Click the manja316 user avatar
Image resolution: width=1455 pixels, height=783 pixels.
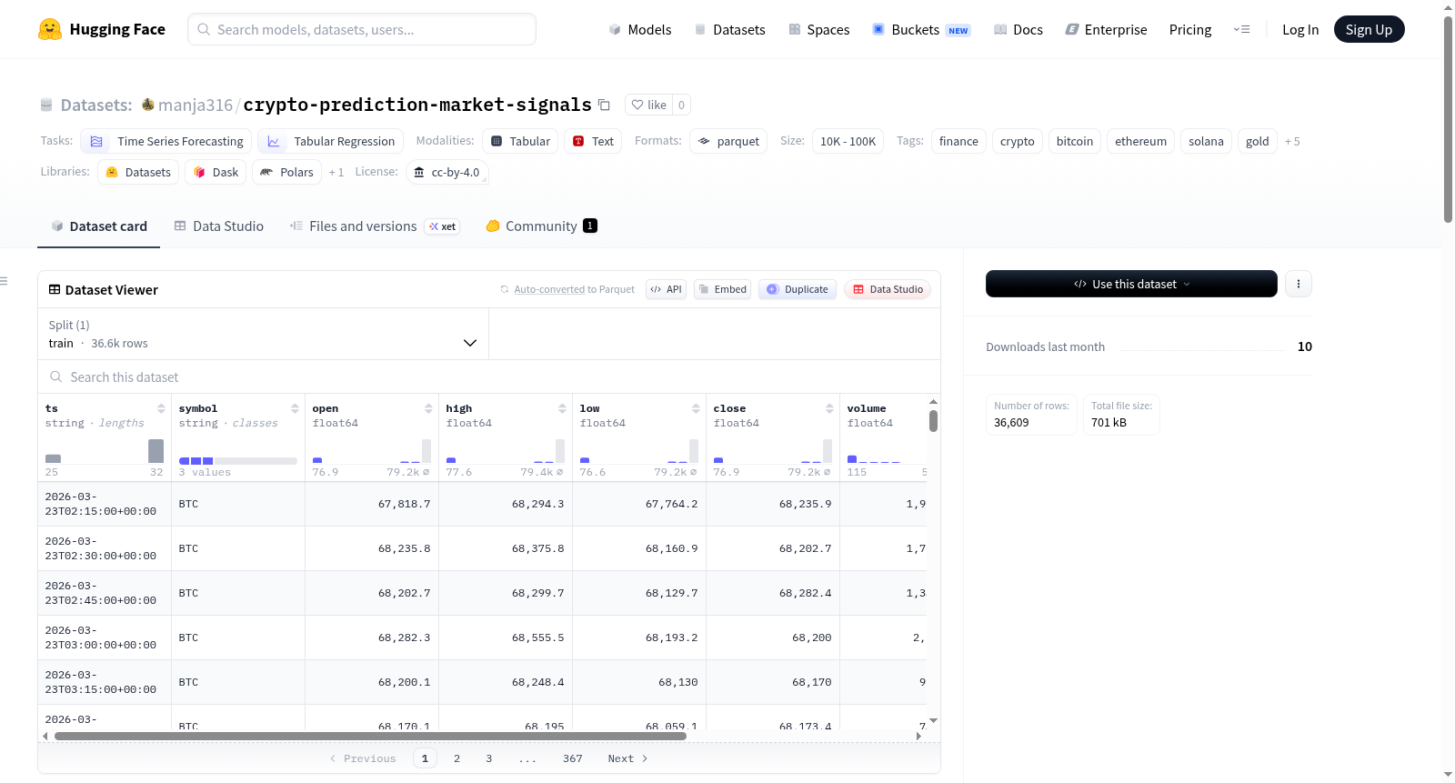tap(148, 105)
